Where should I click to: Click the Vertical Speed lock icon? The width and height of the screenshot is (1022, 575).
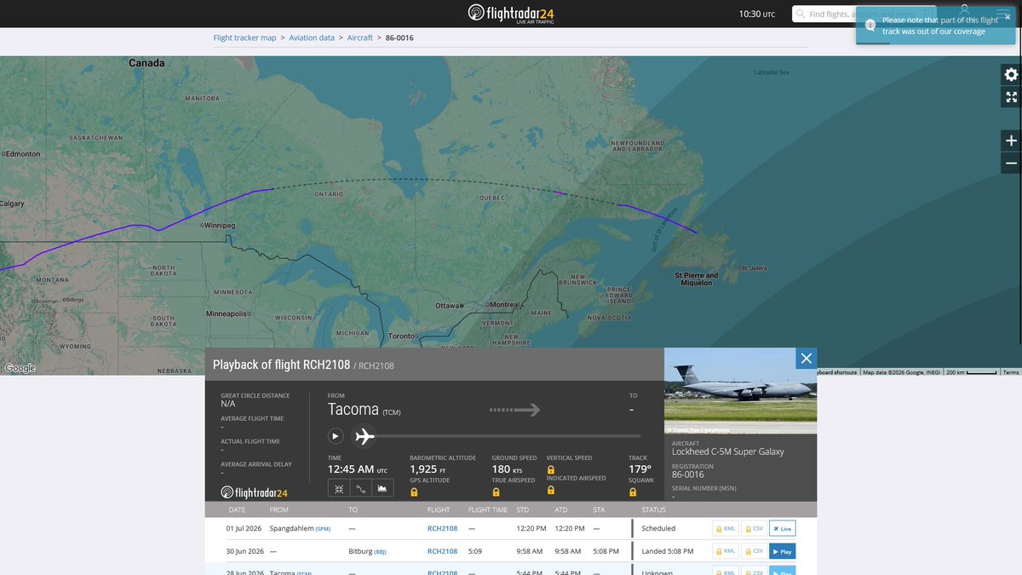(550, 469)
